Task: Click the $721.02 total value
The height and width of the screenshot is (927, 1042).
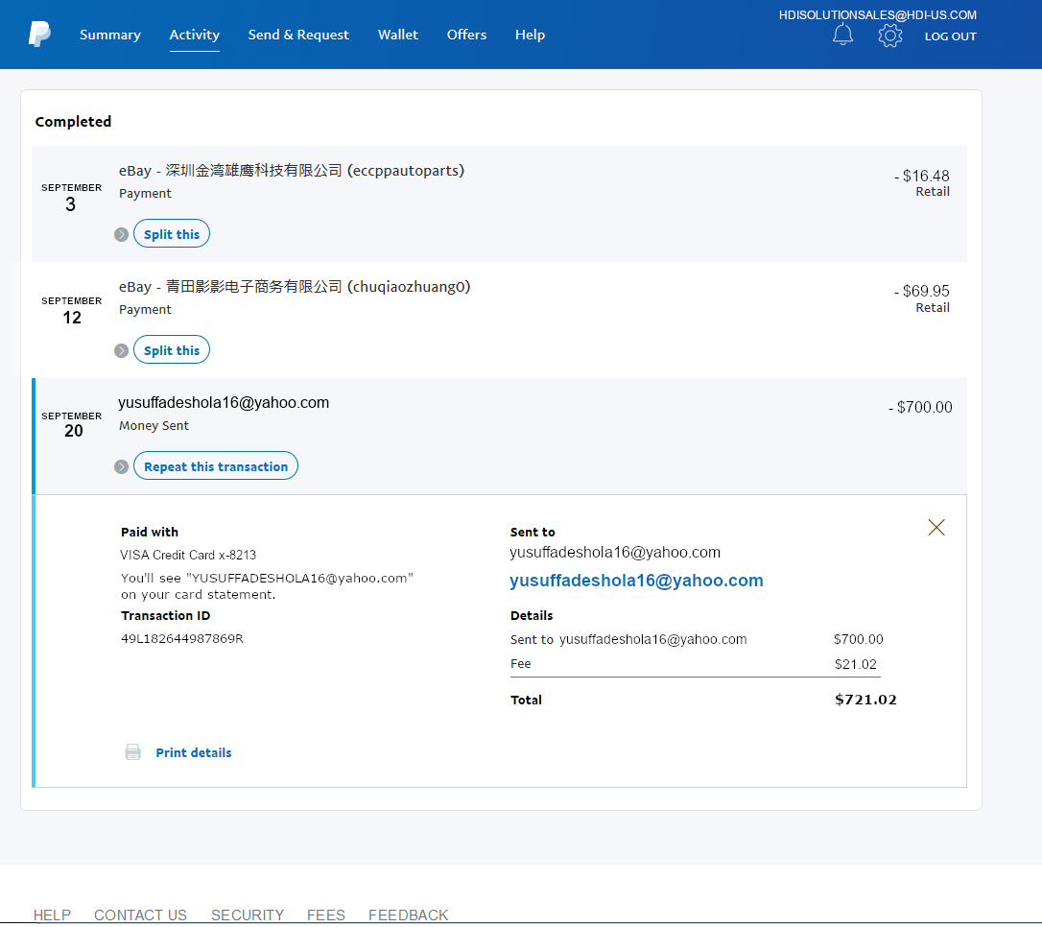Action: pyautogui.click(x=865, y=700)
